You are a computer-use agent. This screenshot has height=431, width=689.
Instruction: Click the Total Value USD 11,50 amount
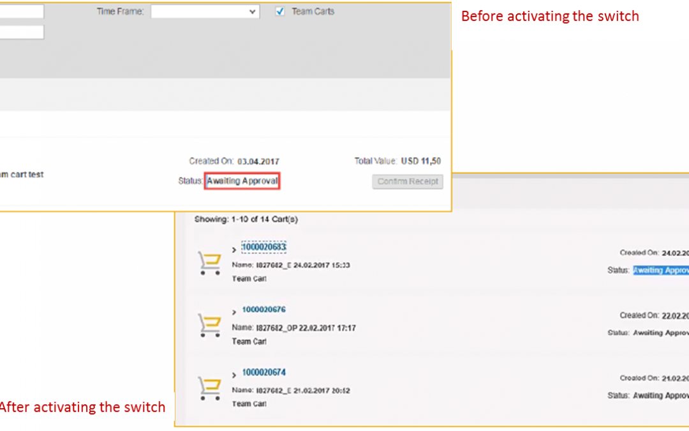421,161
